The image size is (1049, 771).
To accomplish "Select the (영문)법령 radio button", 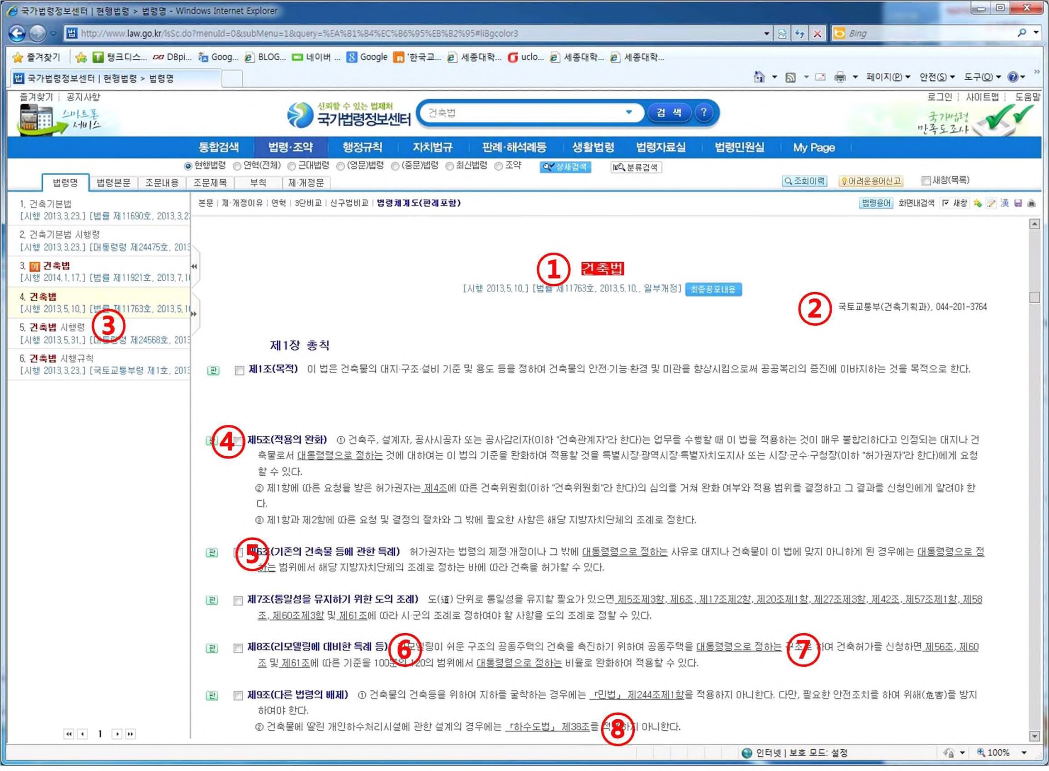I will click(x=340, y=166).
